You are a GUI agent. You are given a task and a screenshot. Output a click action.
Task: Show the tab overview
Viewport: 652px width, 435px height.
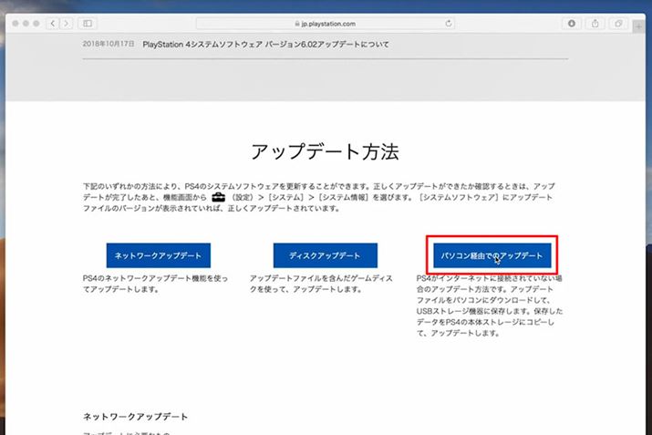coord(619,22)
